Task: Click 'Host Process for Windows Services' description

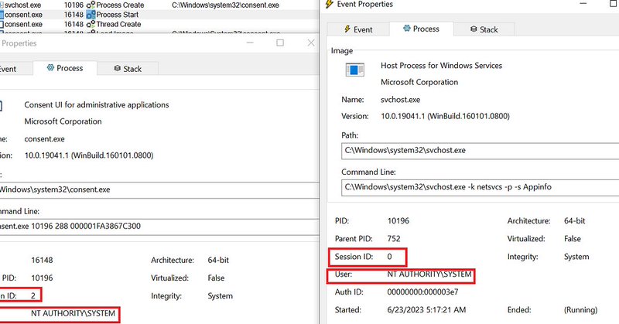Action: [x=441, y=66]
